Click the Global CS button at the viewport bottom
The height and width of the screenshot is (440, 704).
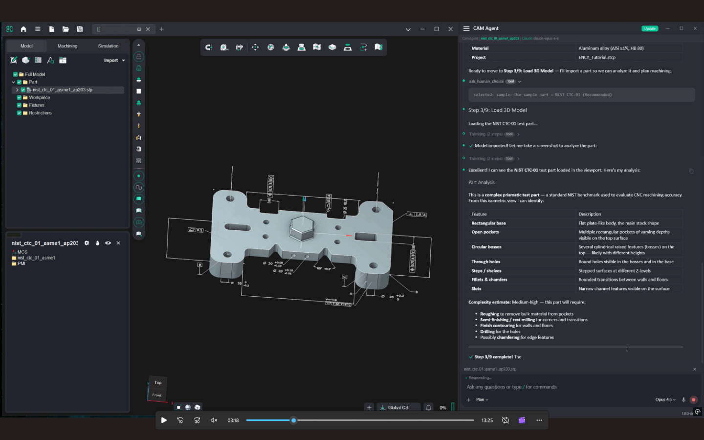point(398,407)
